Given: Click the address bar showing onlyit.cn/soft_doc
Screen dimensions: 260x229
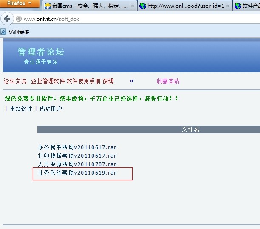Looking at the screenshot, I should click(127, 19).
